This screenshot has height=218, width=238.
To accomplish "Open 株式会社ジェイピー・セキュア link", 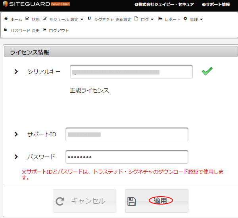I will 164,4.
